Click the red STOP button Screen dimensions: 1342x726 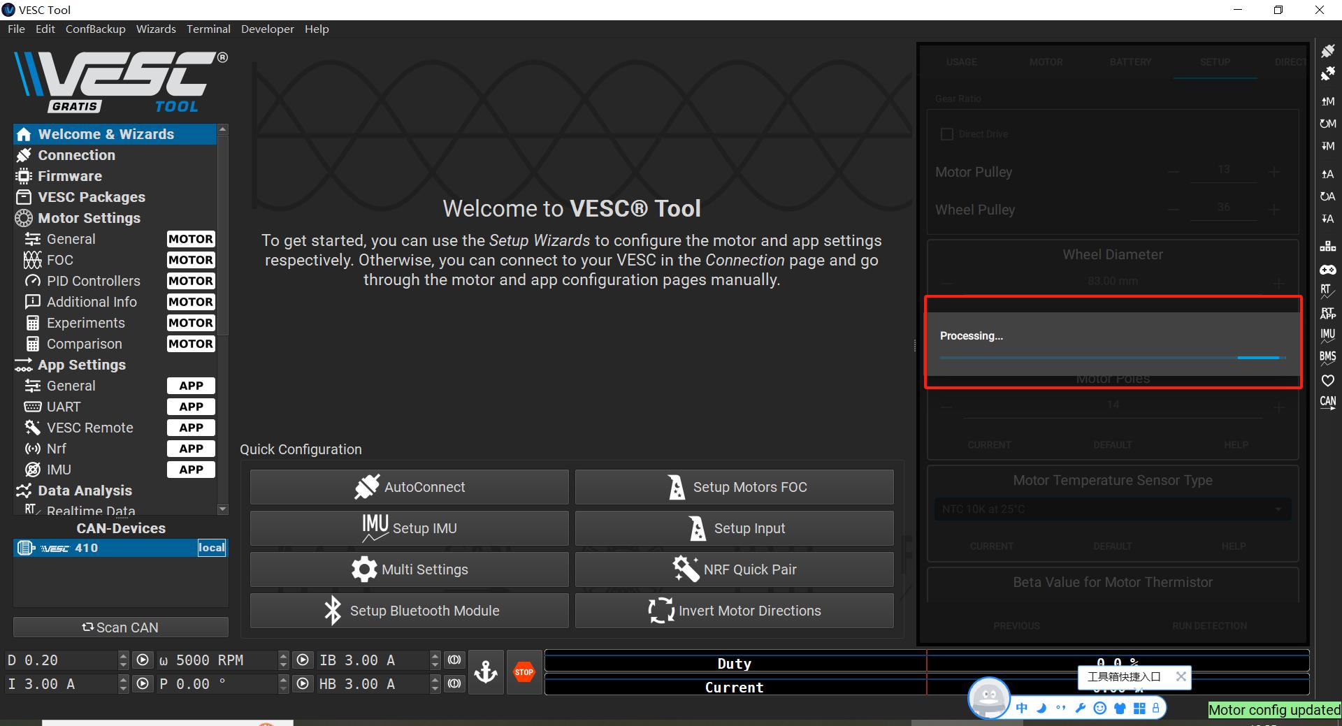click(x=524, y=672)
